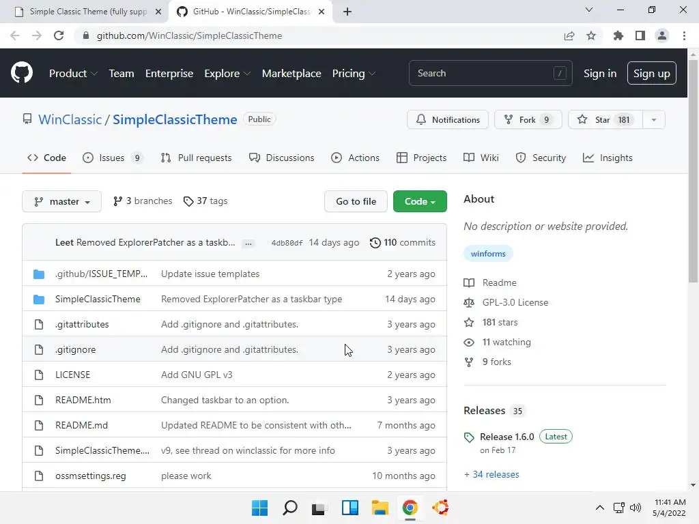
Task: Click the commit history clock icon
Action: point(375,243)
